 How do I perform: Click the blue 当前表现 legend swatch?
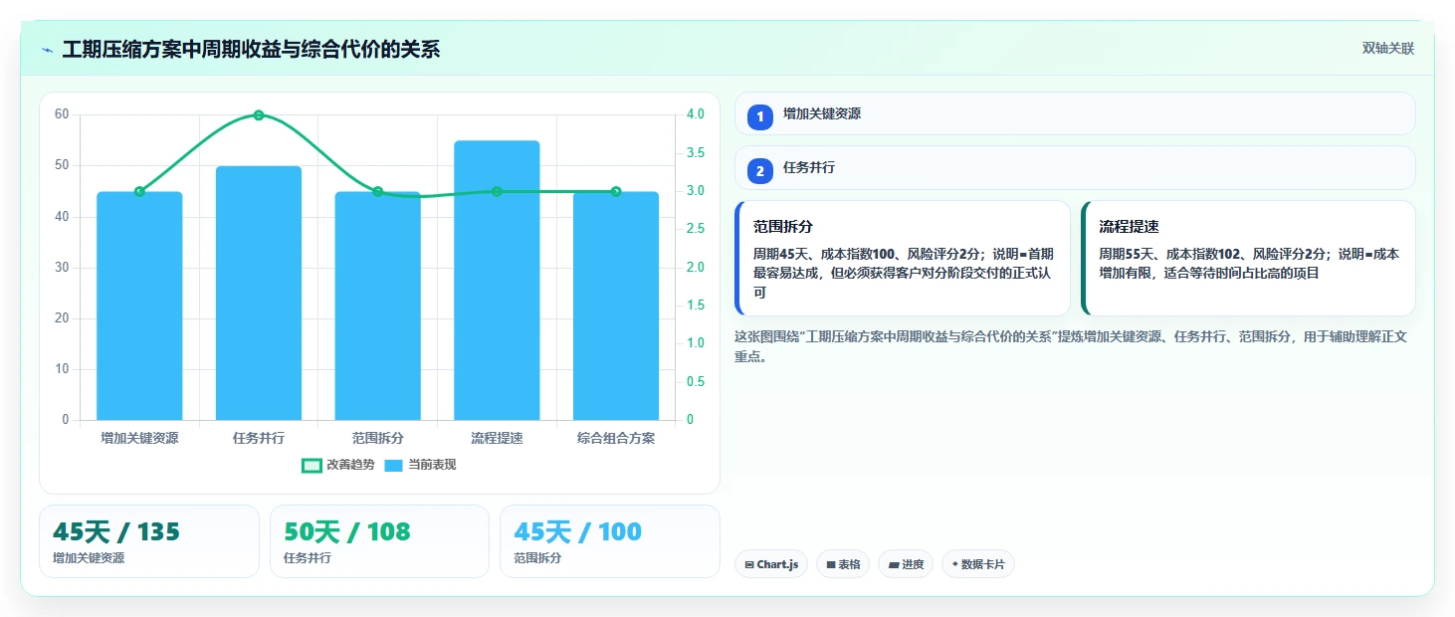(x=394, y=465)
